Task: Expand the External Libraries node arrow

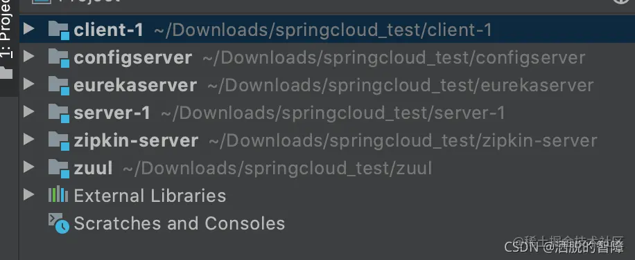Action: click(x=28, y=194)
